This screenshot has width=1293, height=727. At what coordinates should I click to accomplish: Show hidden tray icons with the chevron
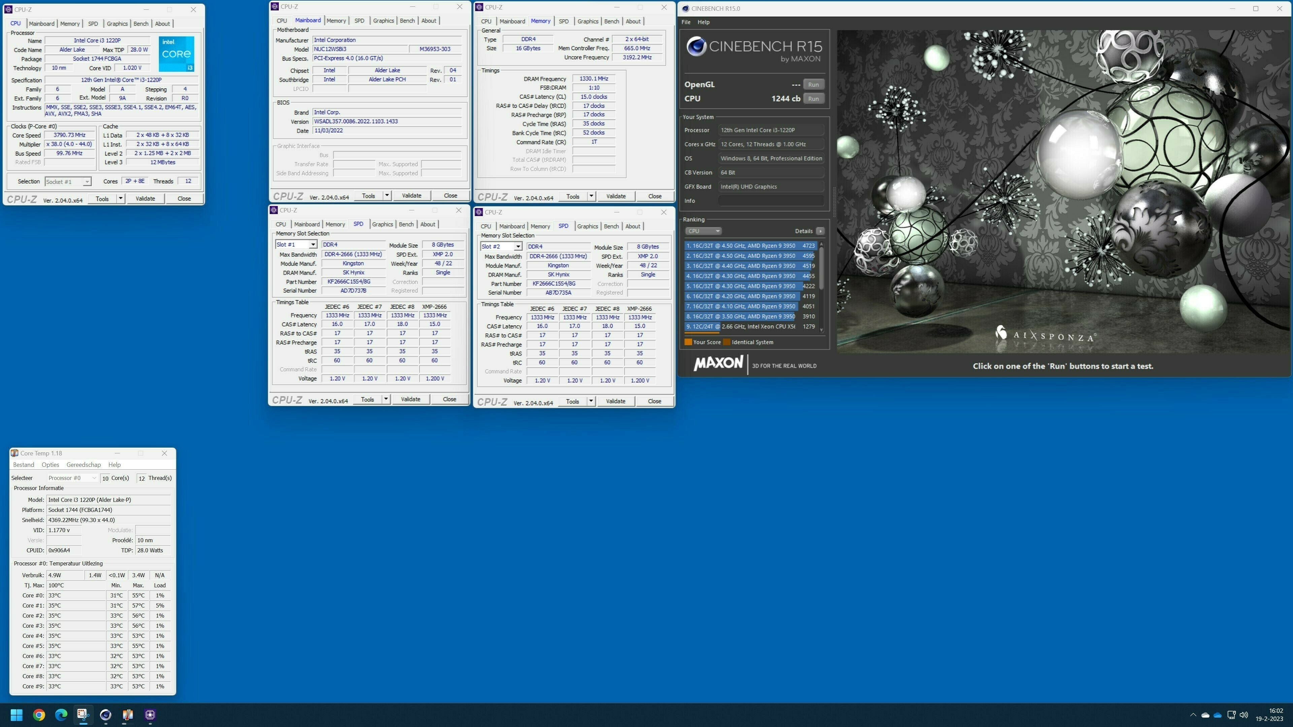(1193, 715)
